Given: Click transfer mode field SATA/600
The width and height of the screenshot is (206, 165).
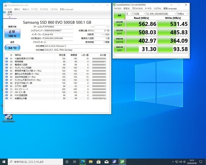Looking at the screenshot, I should click(59, 38).
